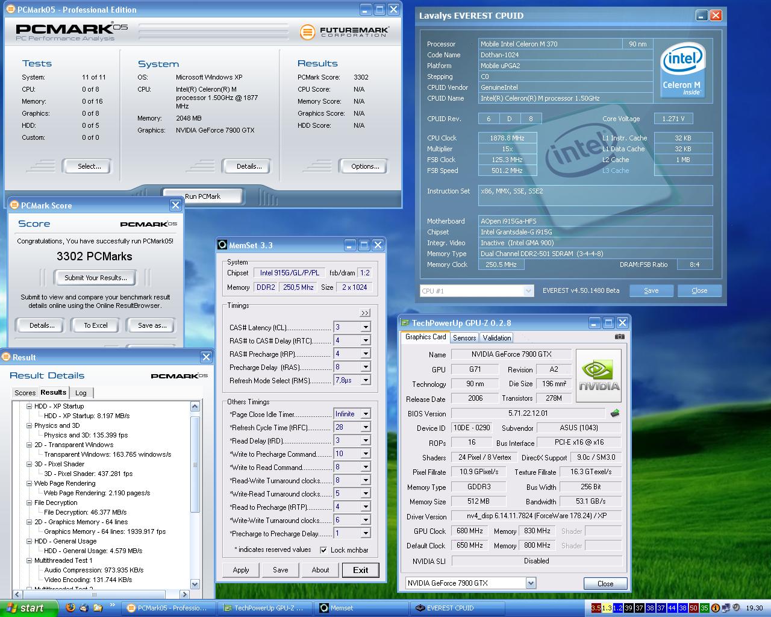Open RAS# Precharge (tRP) dropdown

(x=365, y=354)
